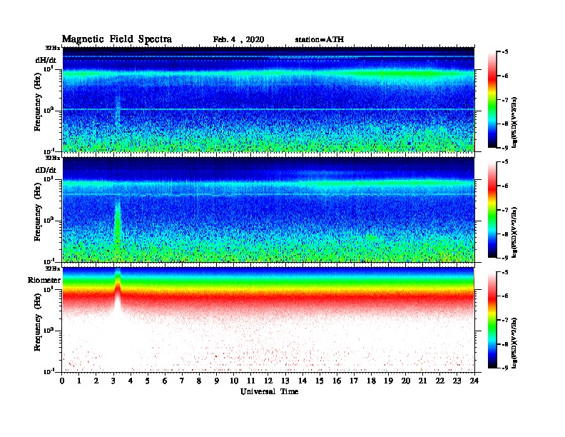Select the "Riometer" panel label
The image size is (565, 437).
coord(44,280)
